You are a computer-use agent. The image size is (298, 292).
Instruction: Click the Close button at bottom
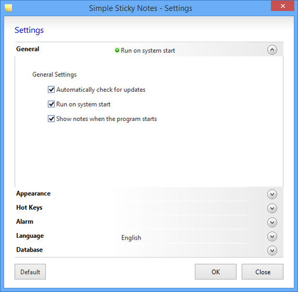(x=262, y=272)
